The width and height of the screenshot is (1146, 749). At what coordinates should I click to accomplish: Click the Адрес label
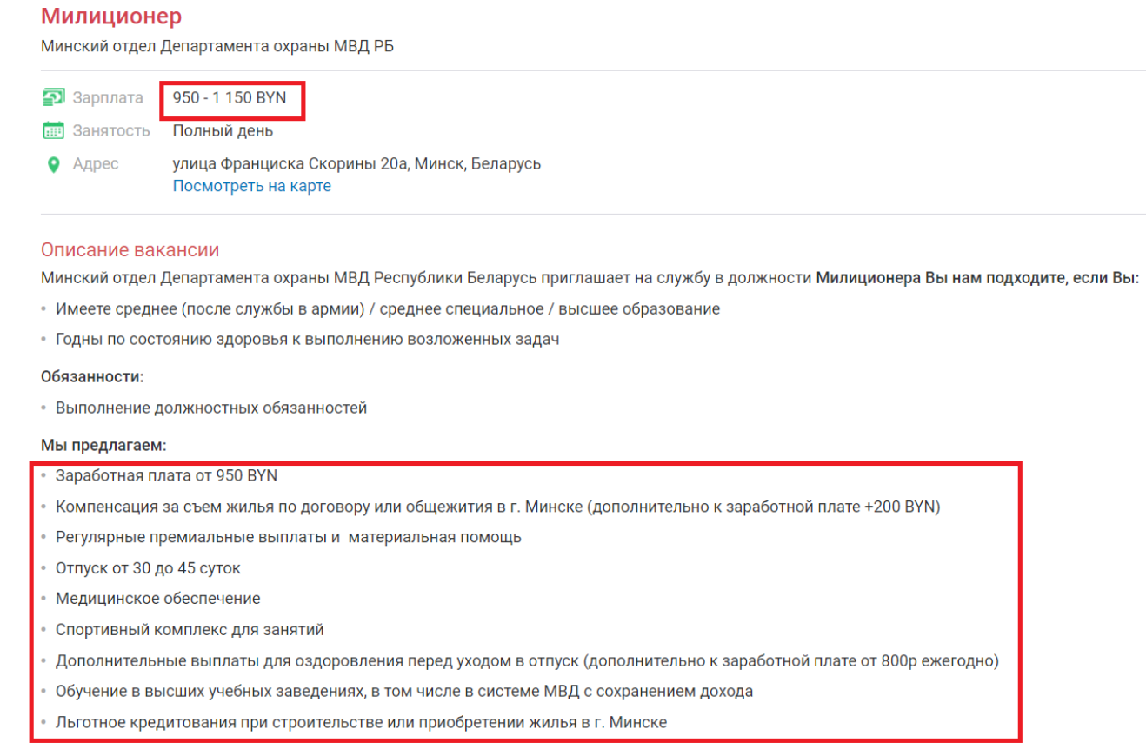click(96, 164)
